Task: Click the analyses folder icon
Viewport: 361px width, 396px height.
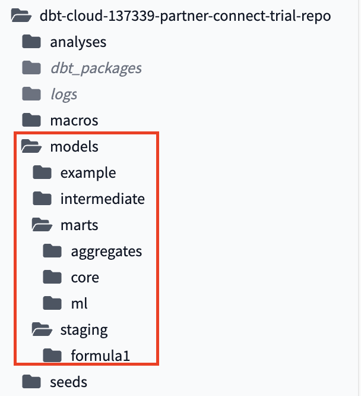Action: click(x=31, y=42)
